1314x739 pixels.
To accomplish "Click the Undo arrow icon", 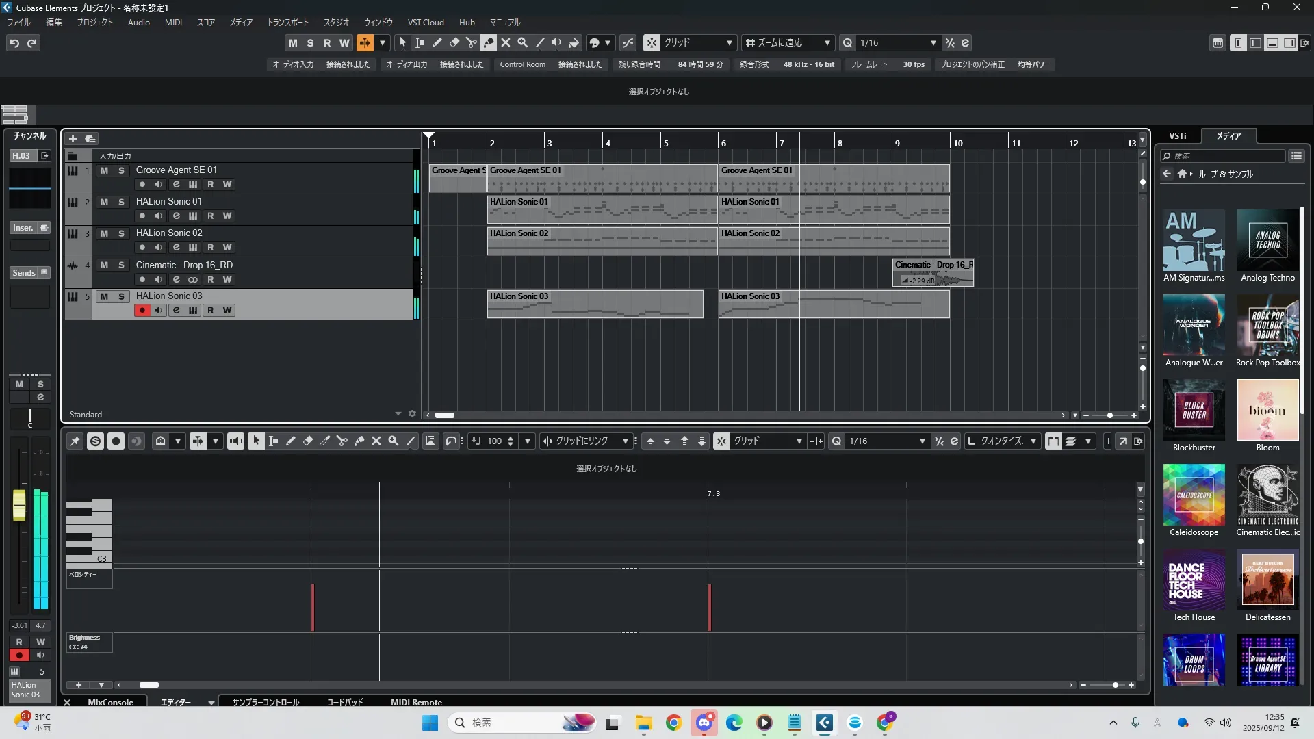I will click(x=14, y=43).
